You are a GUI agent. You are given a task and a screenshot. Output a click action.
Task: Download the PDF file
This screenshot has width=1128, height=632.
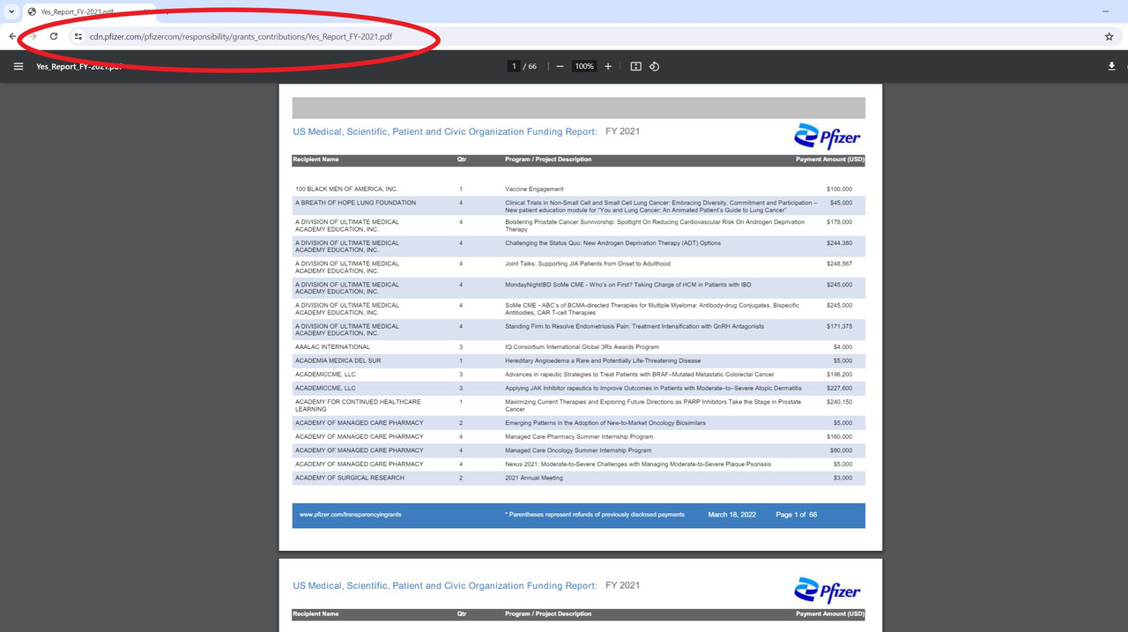(1111, 66)
